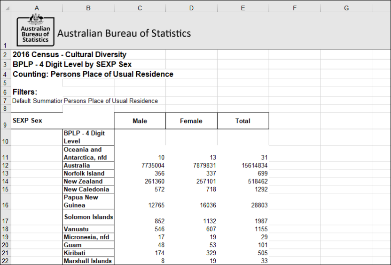Select column C header
Viewport: 391px width, 265px height.
pos(140,8)
